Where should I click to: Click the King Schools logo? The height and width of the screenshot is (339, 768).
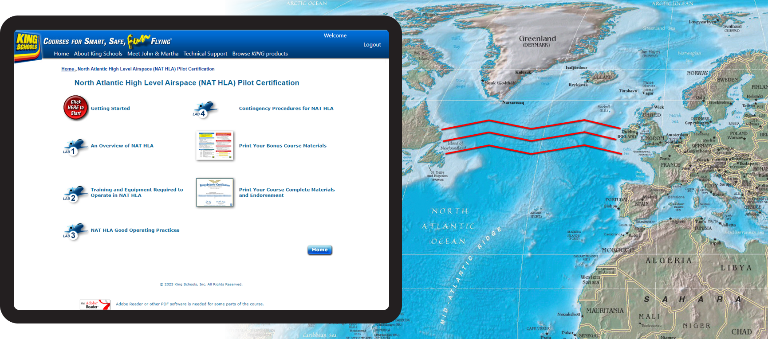pos(27,46)
